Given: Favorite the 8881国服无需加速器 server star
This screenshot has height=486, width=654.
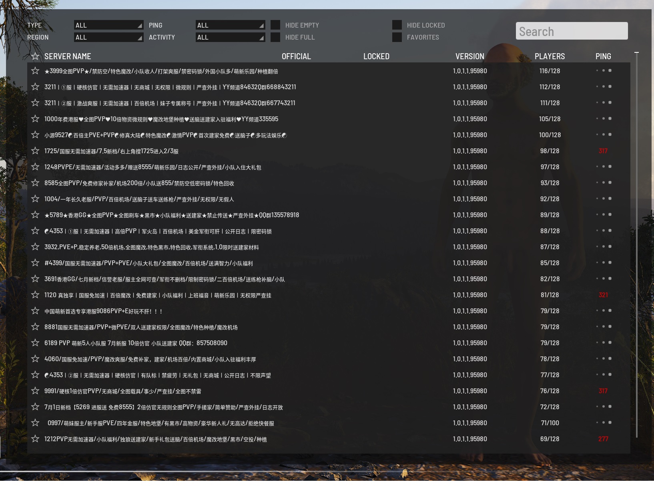Looking at the screenshot, I should tap(35, 327).
